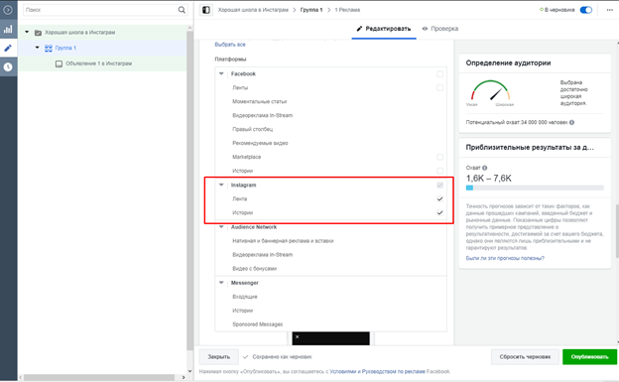
Task: Click the reach estimate progress bar
Action: 535,189
